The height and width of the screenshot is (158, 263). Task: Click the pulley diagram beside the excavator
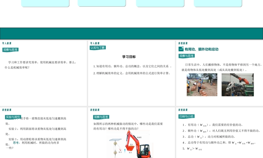115,148
